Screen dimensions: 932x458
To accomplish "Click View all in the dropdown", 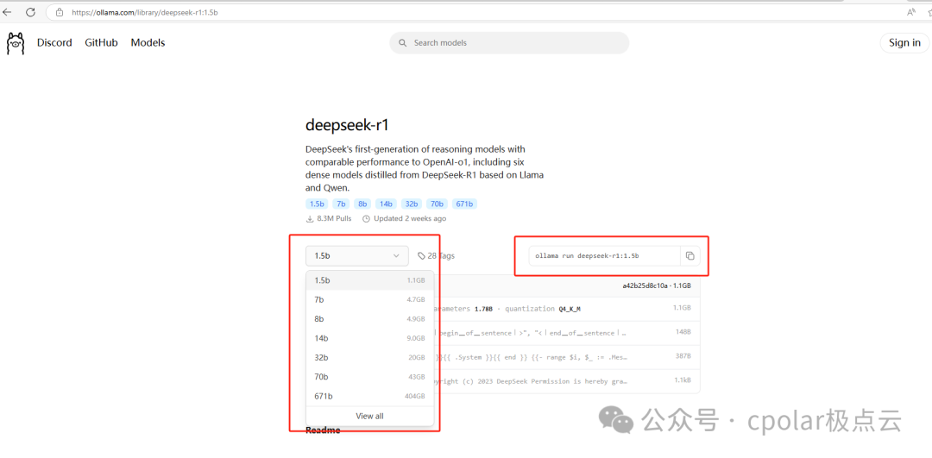I will click(x=369, y=416).
